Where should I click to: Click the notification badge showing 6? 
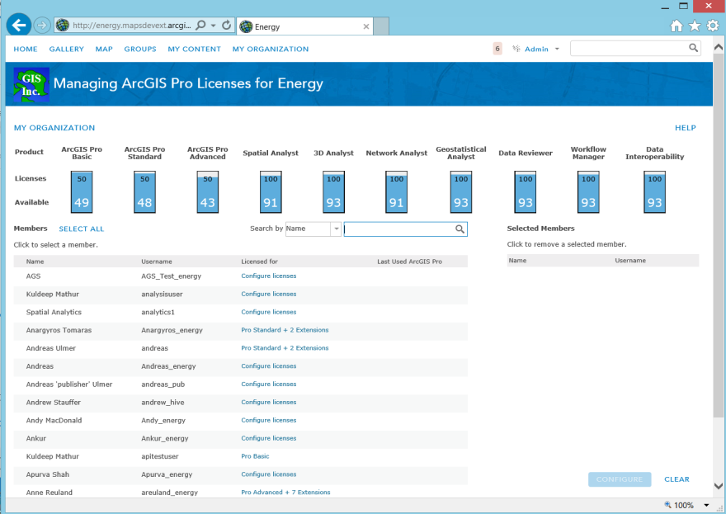[497, 49]
